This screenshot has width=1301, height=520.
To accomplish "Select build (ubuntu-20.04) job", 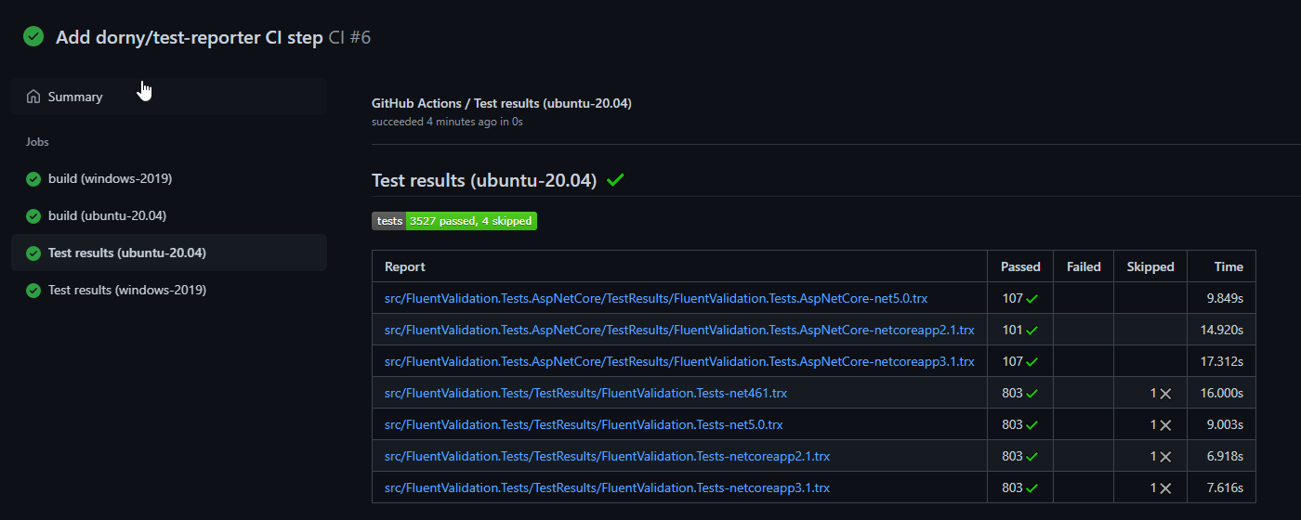I will pyautogui.click(x=107, y=215).
